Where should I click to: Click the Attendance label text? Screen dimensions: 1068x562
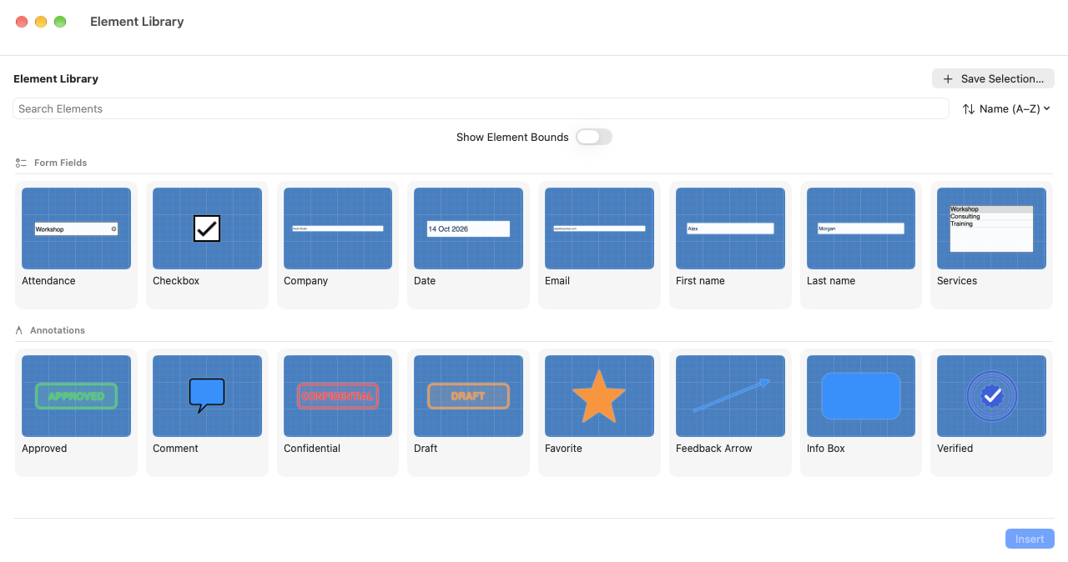(48, 281)
